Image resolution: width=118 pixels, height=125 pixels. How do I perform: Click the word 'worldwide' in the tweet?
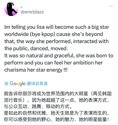pyautogui.click(x=16, y=34)
